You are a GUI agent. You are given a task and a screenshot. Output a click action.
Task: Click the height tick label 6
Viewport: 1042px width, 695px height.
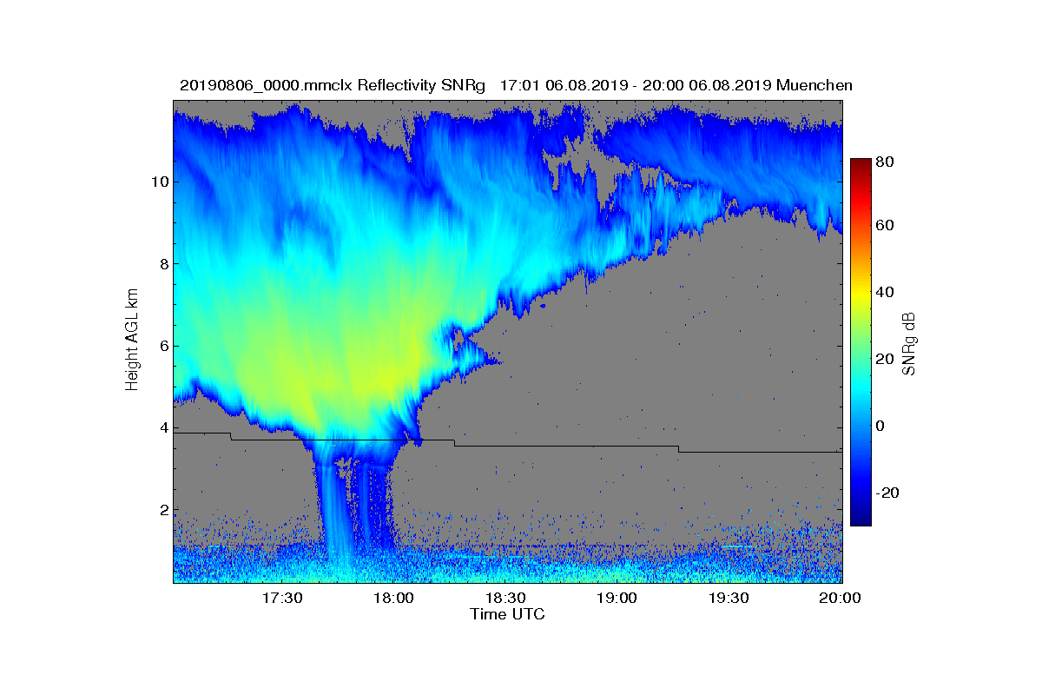pyautogui.click(x=162, y=346)
